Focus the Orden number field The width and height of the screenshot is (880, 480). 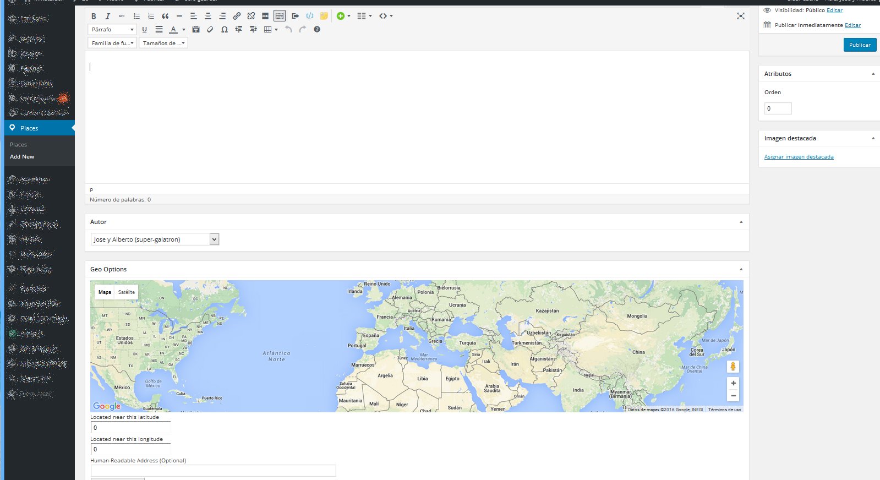[778, 108]
